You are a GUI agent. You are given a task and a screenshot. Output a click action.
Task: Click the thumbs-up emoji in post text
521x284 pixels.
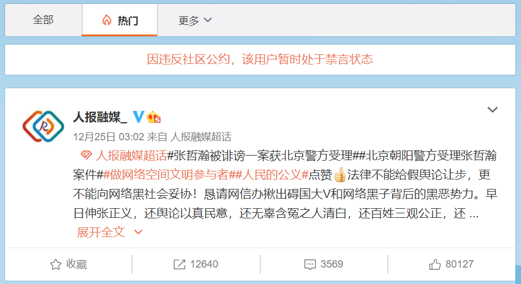340,175
